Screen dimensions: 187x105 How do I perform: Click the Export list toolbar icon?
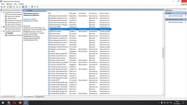[x=20, y=7]
